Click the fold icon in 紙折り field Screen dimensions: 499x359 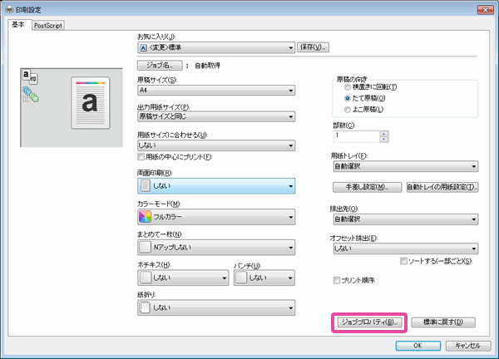point(145,308)
